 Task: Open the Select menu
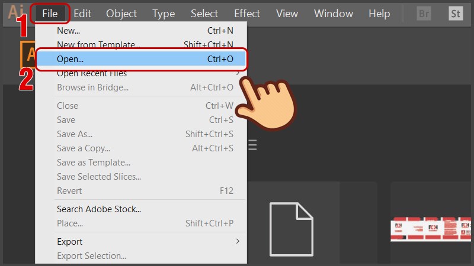click(204, 13)
